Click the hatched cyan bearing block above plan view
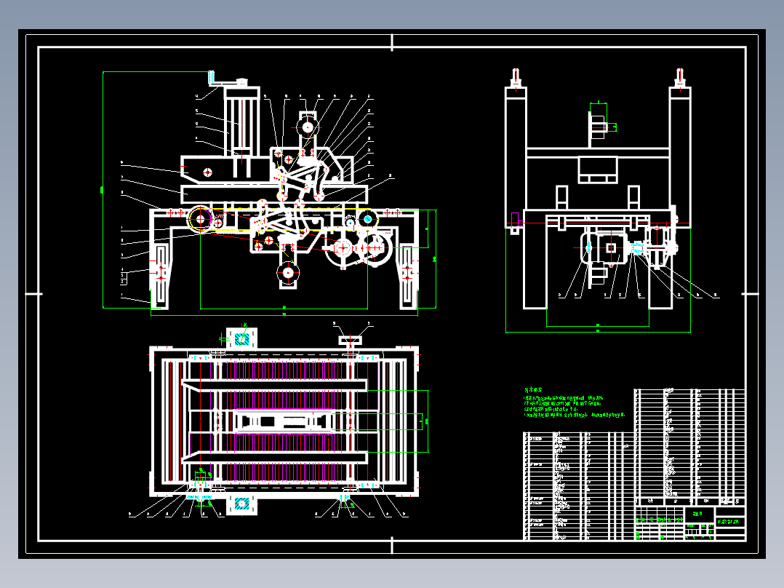Screen dimensions: 784x588 point(242,338)
